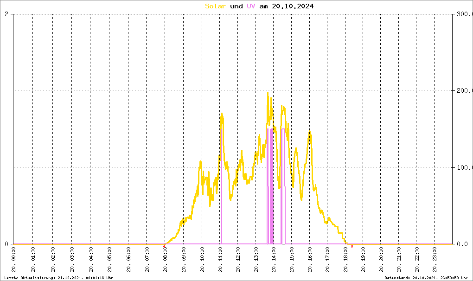Click the right axis value '100.0'

point(465,167)
